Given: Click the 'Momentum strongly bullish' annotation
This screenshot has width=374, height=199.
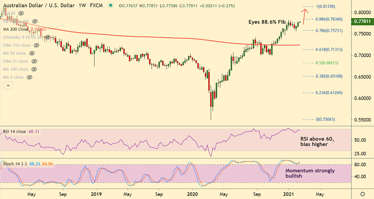Looking at the screenshot, I should click(310, 173).
